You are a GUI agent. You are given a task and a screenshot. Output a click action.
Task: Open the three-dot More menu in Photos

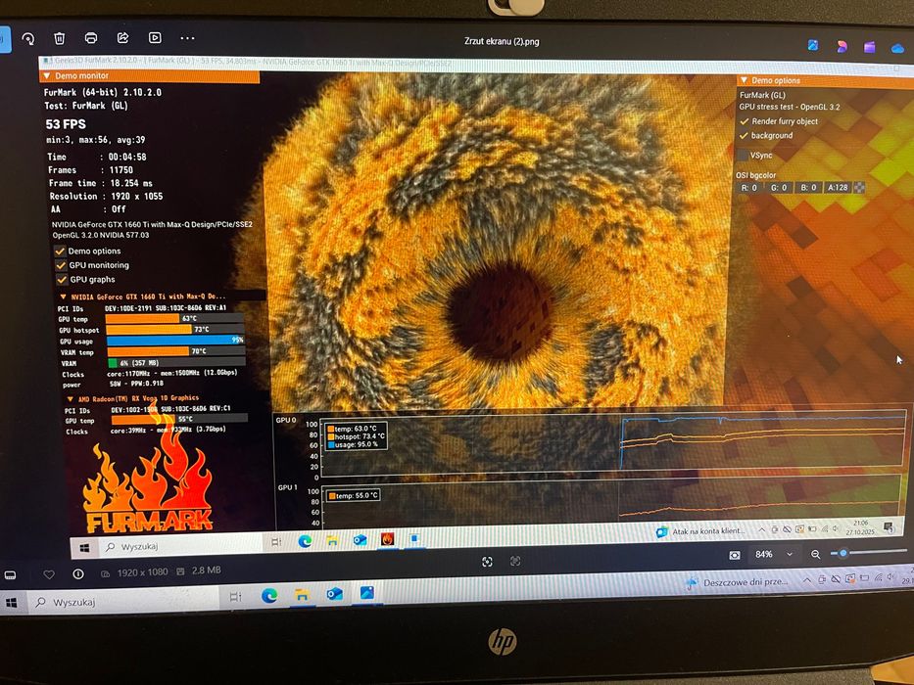point(187,38)
